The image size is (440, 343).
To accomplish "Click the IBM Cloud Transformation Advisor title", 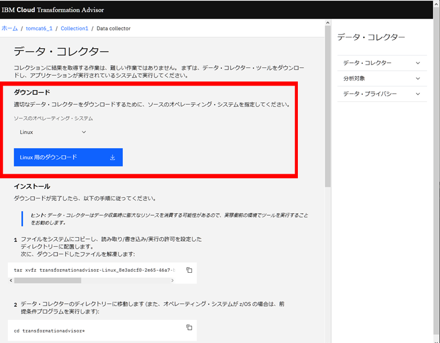I will pos(53,10).
